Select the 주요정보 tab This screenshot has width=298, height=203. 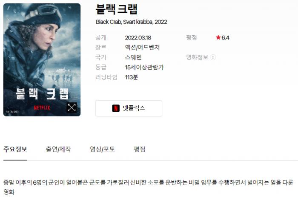15,149
